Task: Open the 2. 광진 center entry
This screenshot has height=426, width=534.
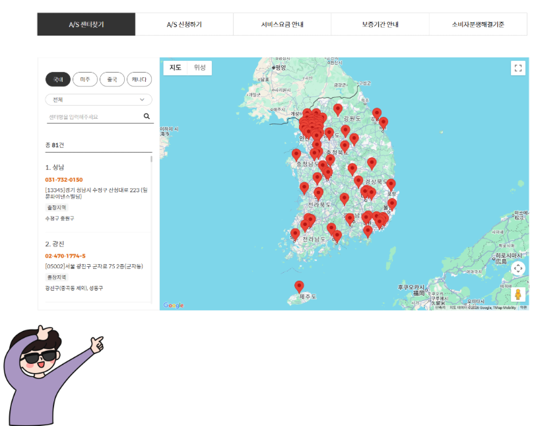Action: pyautogui.click(x=55, y=244)
